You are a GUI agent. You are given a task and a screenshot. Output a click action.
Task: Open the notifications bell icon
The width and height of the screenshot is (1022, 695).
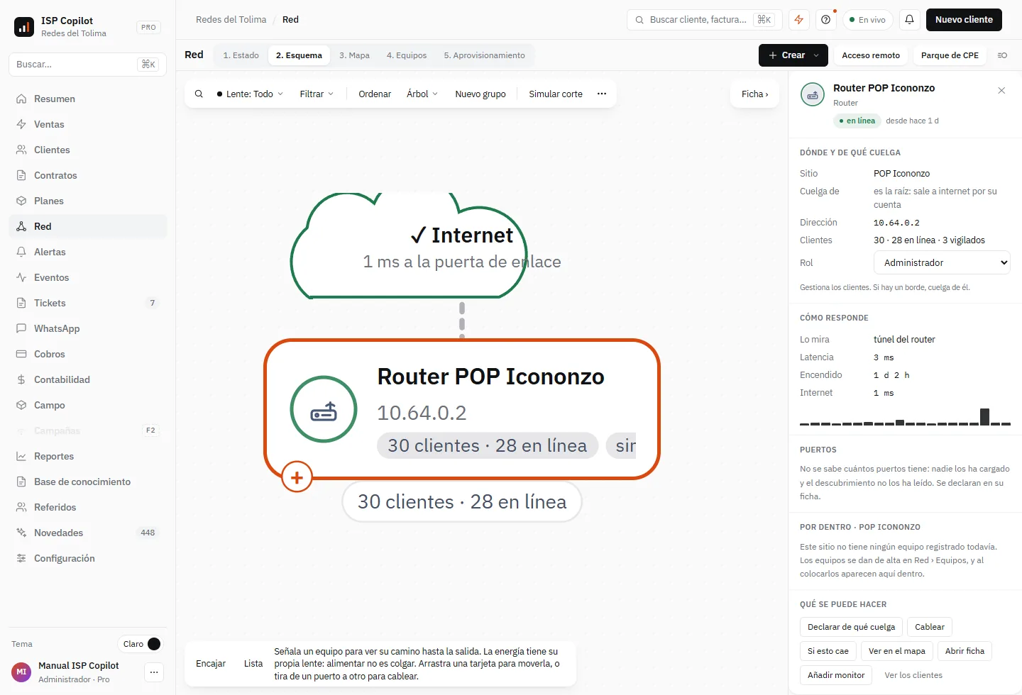pos(909,20)
